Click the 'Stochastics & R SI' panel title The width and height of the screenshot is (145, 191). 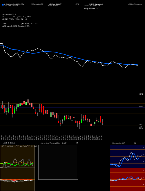(x=124, y=143)
